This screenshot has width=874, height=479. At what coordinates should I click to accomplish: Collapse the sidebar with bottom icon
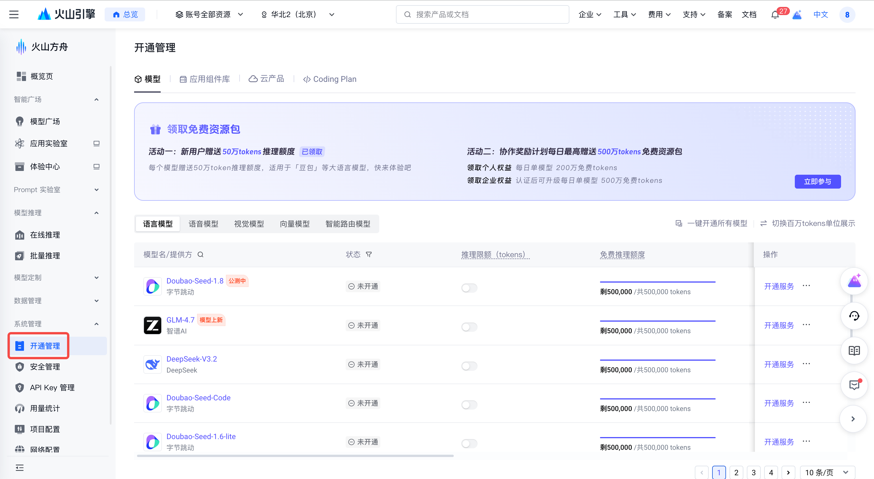point(20,468)
